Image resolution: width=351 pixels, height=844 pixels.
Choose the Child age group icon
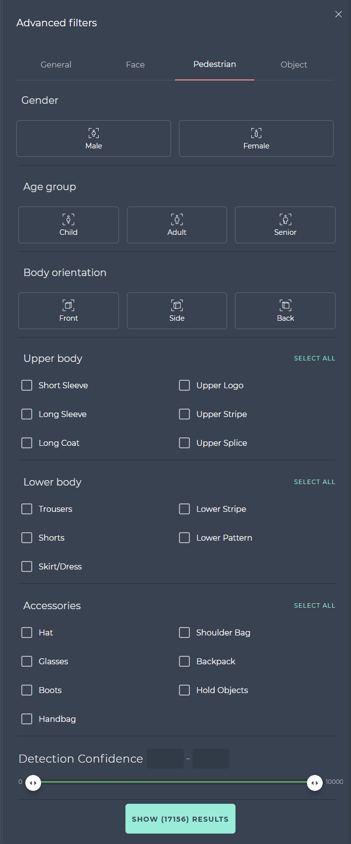(68, 219)
